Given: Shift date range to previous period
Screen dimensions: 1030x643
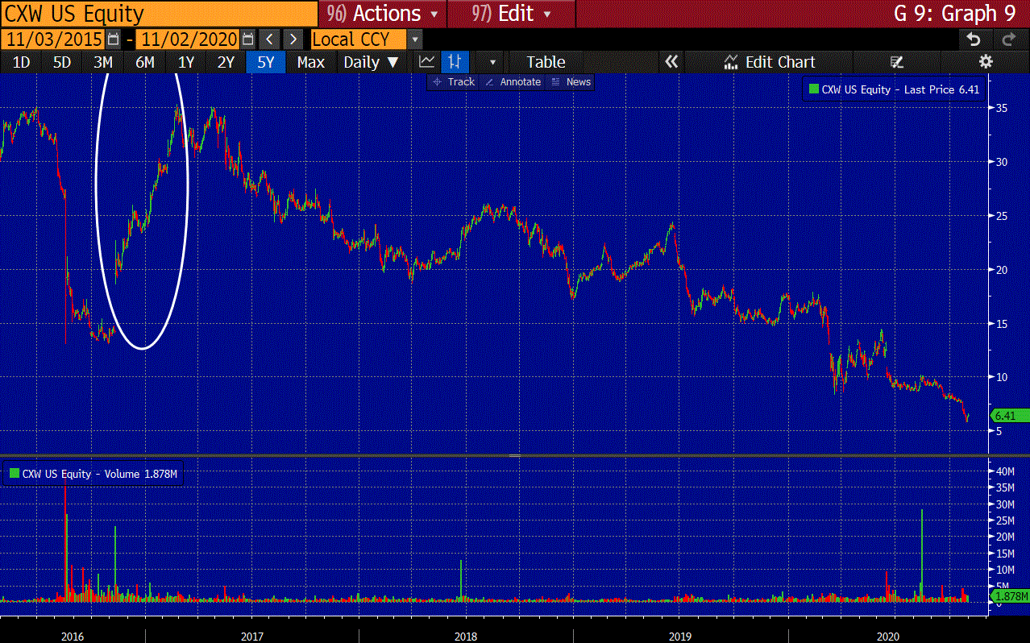Looking at the screenshot, I should click(271, 39).
